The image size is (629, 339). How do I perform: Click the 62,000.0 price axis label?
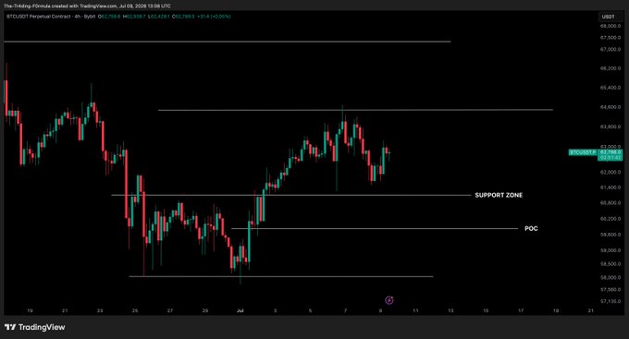click(610, 172)
